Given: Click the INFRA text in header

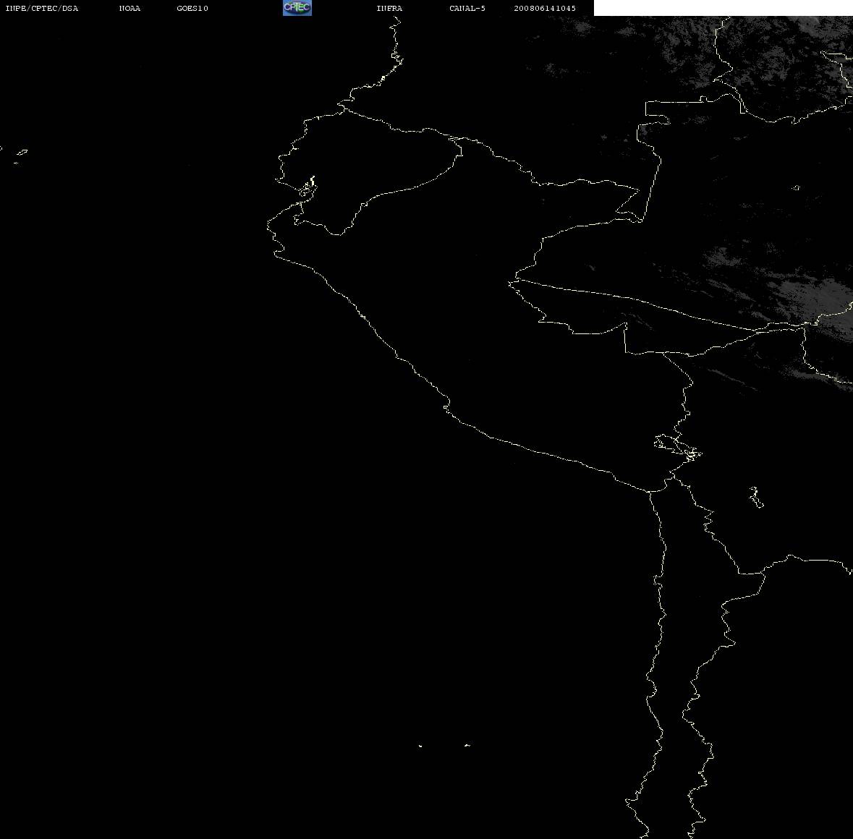Looking at the screenshot, I should (389, 8).
